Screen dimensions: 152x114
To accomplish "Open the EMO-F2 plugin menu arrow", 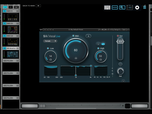I will pyautogui.click(x=17, y=11).
